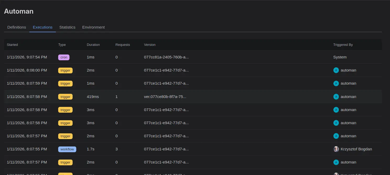
Task: Open version ver.077ce80b-8f7a-75... entry
Action: (x=165, y=97)
